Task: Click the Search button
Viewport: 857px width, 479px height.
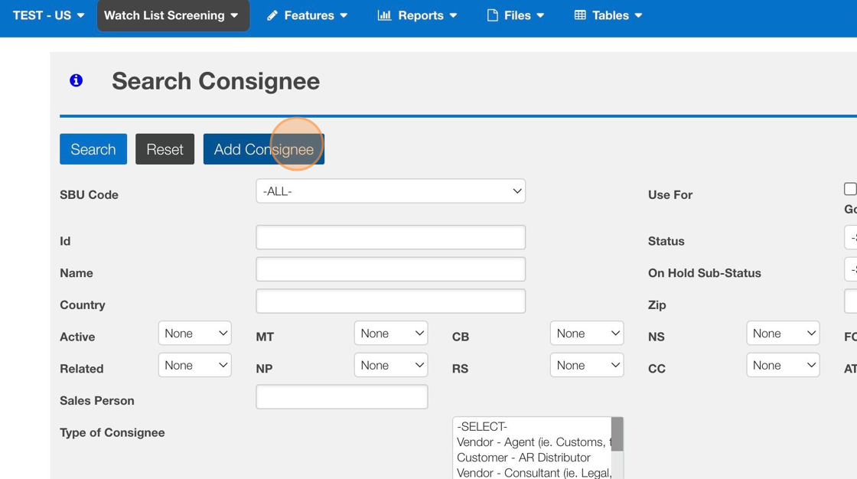Action: coord(93,149)
